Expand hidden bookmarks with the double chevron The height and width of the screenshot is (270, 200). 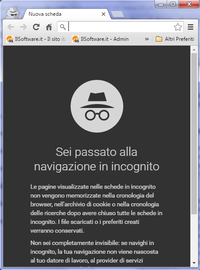pyautogui.click(x=146, y=39)
